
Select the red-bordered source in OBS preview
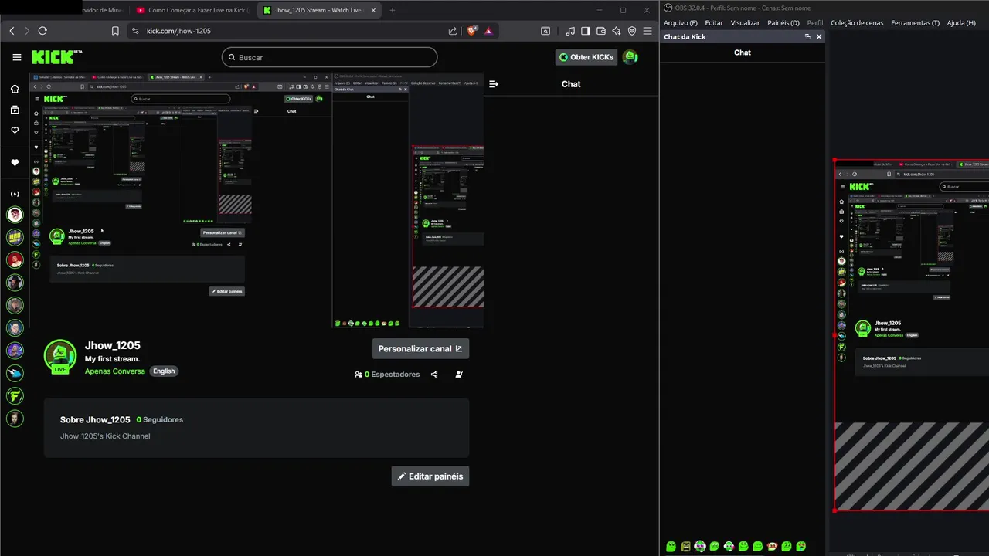click(912, 335)
